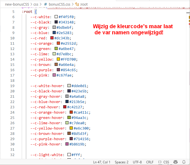Click the --c-blue color swatch
Image resolution: width=190 pixels, height=165 pixels.
[x=54, y=33]
